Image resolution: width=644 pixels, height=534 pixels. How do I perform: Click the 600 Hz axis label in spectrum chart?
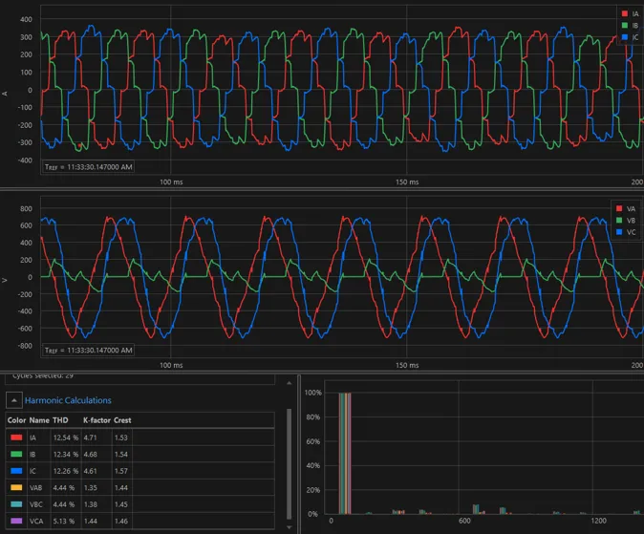pyautogui.click(x=464, y=521)
